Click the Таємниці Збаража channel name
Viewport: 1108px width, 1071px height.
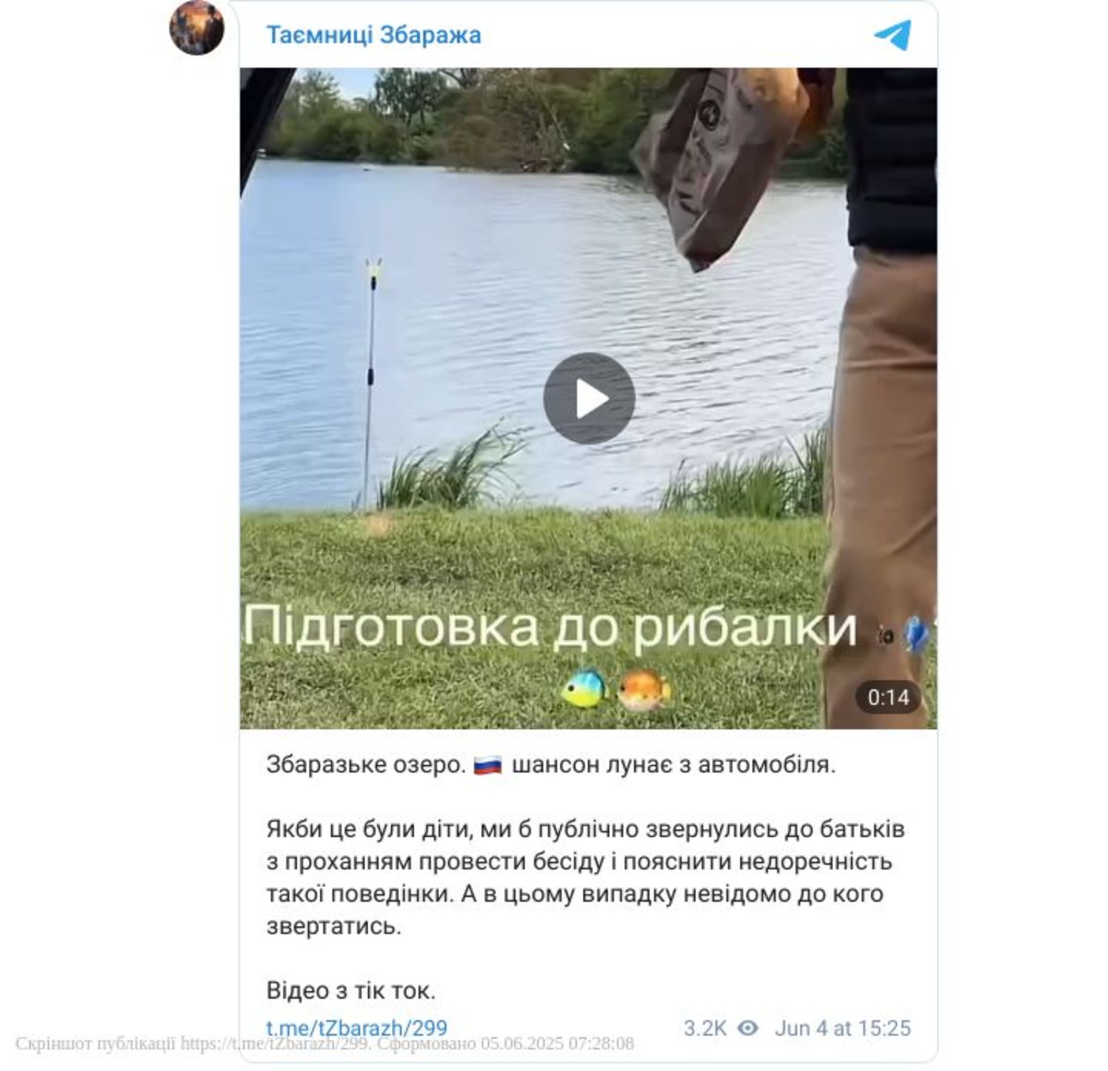pyautogui.click(x=373, y=35)
